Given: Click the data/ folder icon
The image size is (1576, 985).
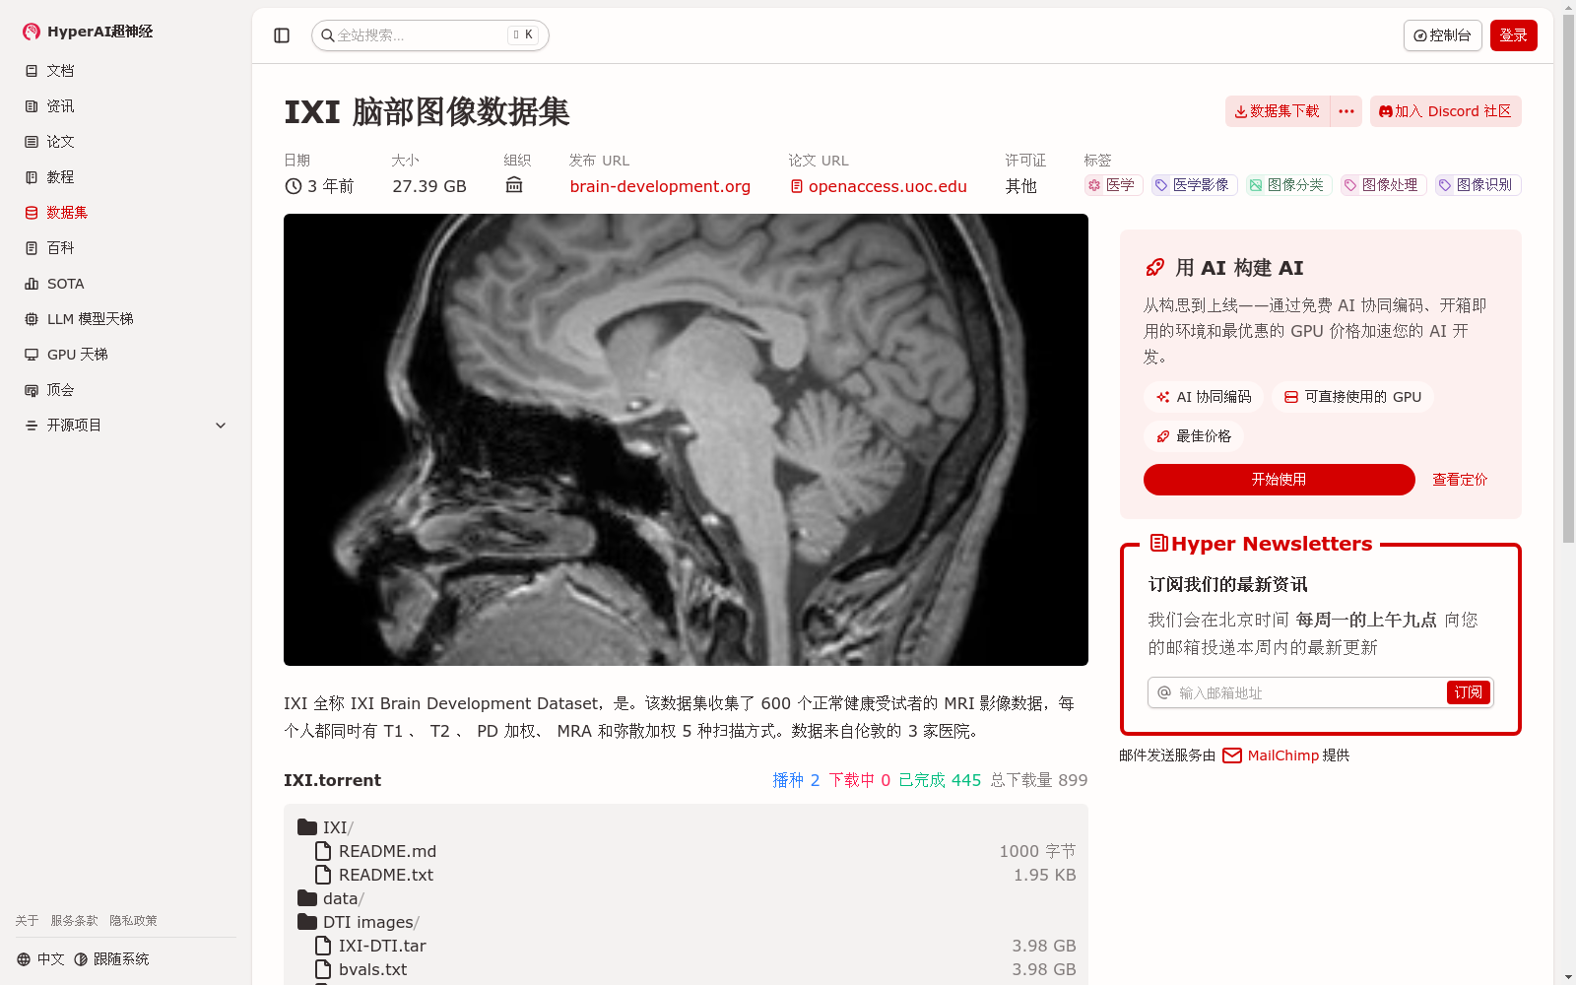Looking at the screenshot, I should [307, 898].
